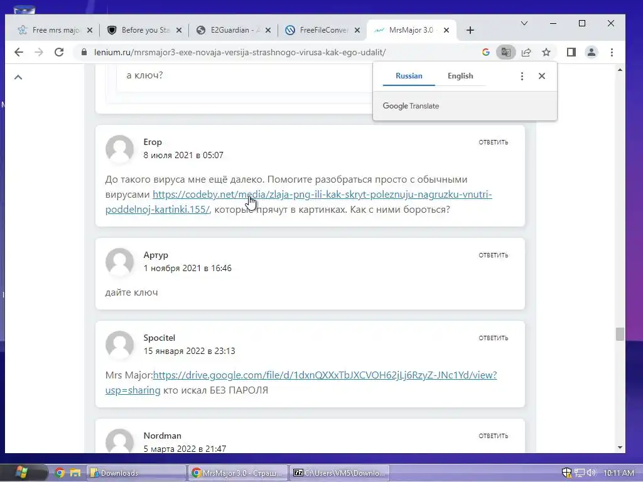Reply to Егор's comment
Screen dimensions: 643x482
click(x=494, y=142)
